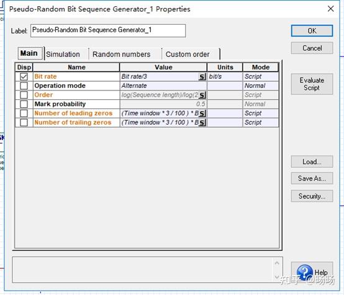Open script editor icon for Bit rate
344x295 pixels.
click(x=202, y=77)
